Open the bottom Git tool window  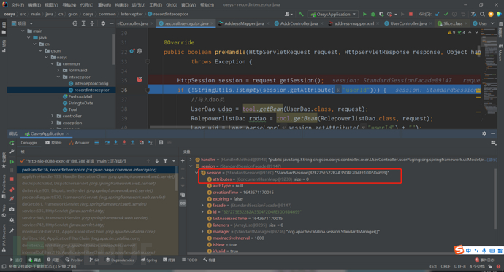94,260
